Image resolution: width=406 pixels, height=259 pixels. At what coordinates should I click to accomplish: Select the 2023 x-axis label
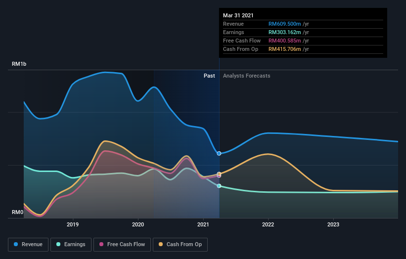pos(333,224)
